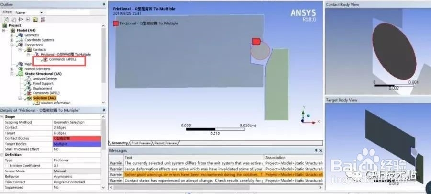Click the folder icon in Outline toolbar
Viewport: 431px width, 194px height.
(x=35, y=20)
